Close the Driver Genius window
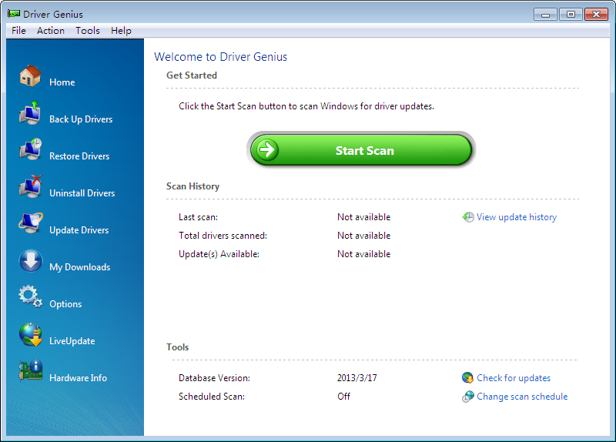 [596, 15]
